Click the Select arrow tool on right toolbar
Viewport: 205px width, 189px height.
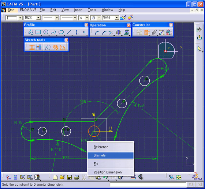pos(199,49)
